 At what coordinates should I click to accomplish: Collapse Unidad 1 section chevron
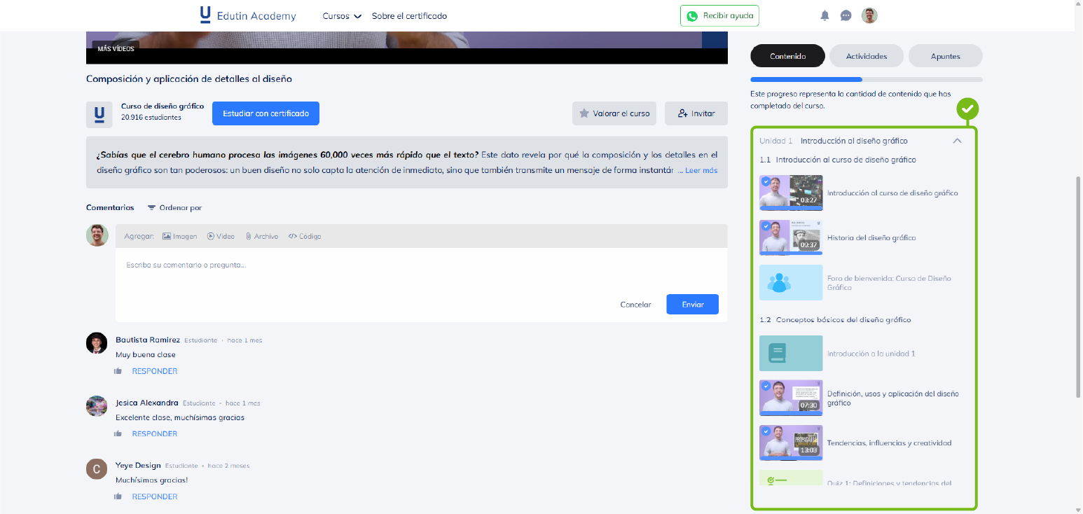[x=957, y=141]
